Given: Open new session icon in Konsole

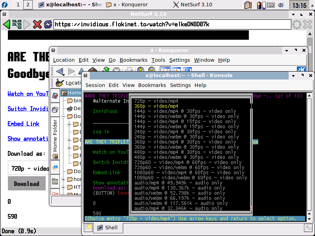Looking at the screenshot, I should (x=88, y=228).
